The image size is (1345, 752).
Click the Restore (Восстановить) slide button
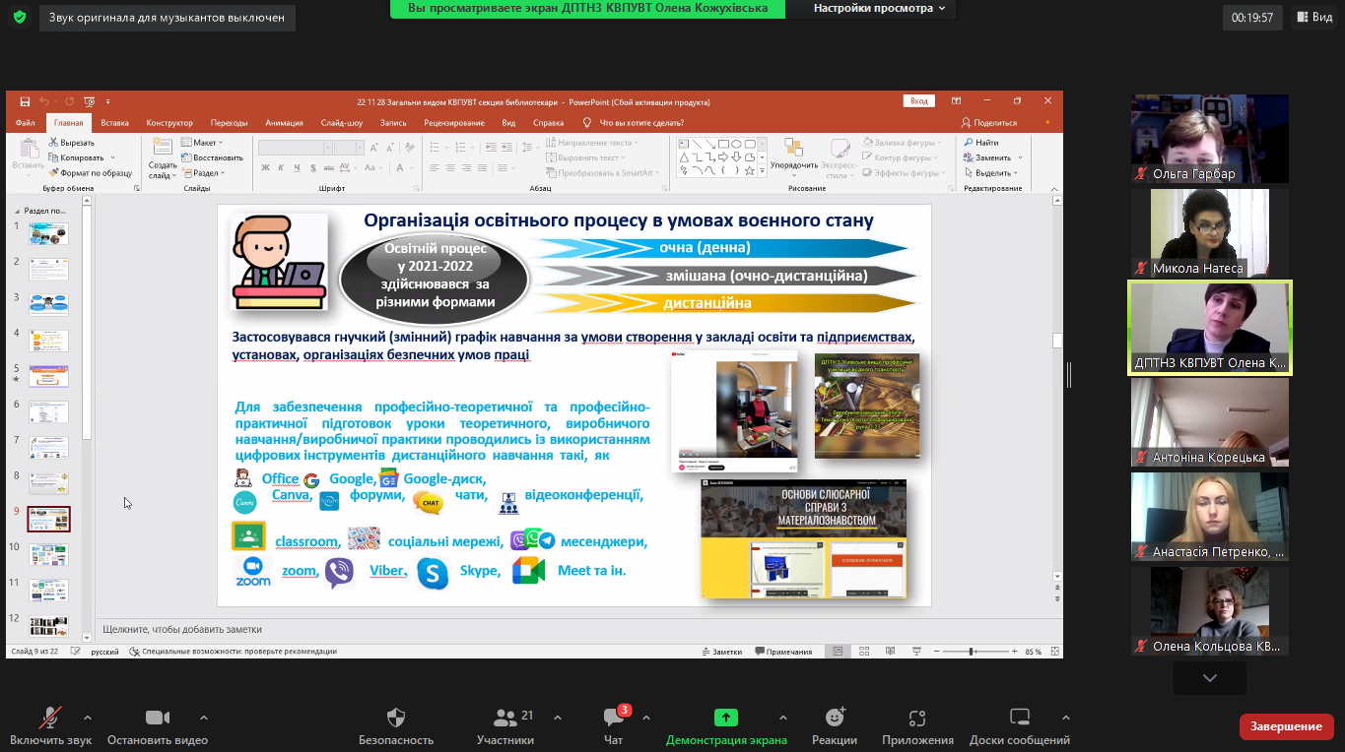[x=212, y=157]
